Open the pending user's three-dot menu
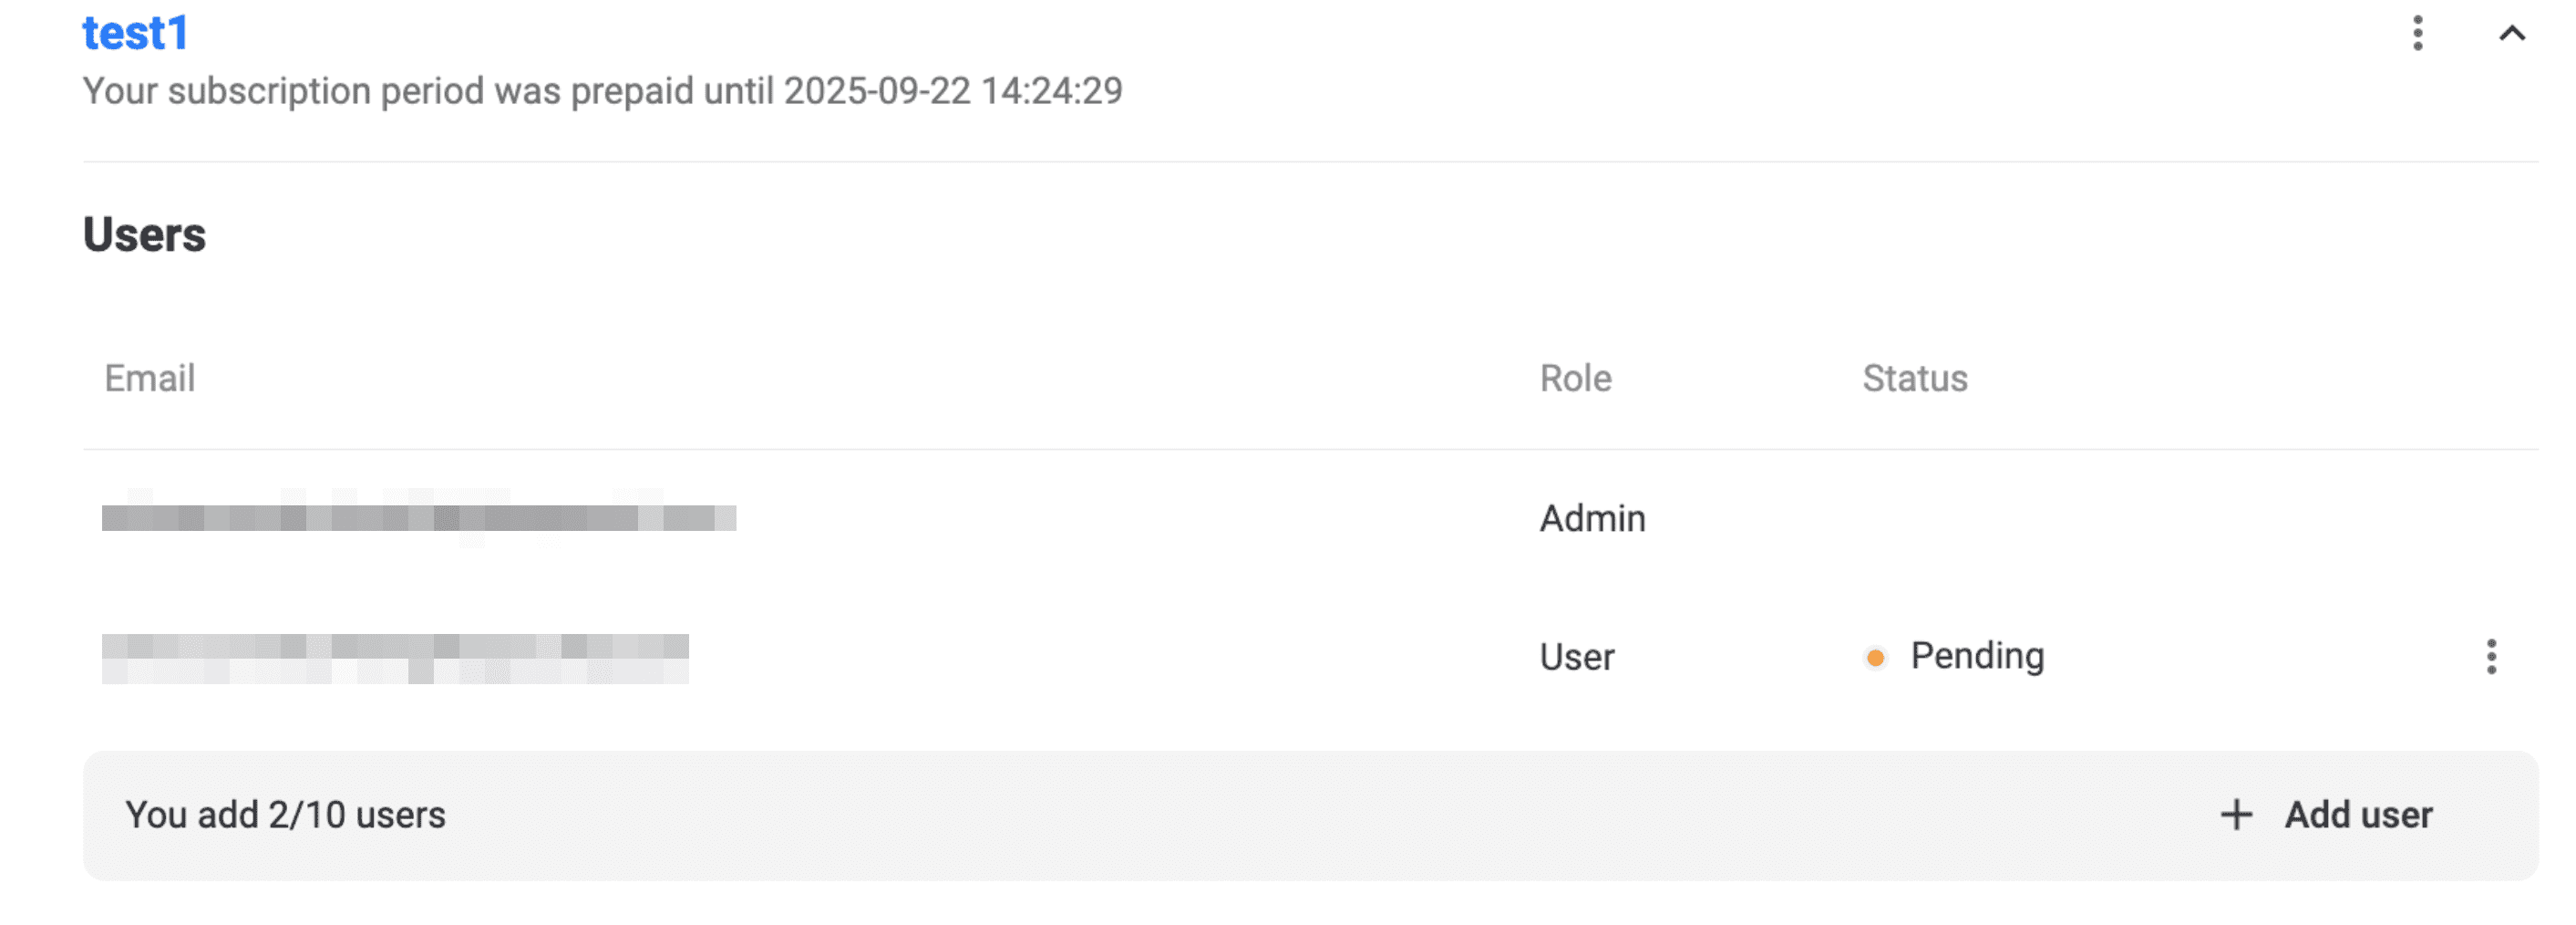 point(2491,657)
